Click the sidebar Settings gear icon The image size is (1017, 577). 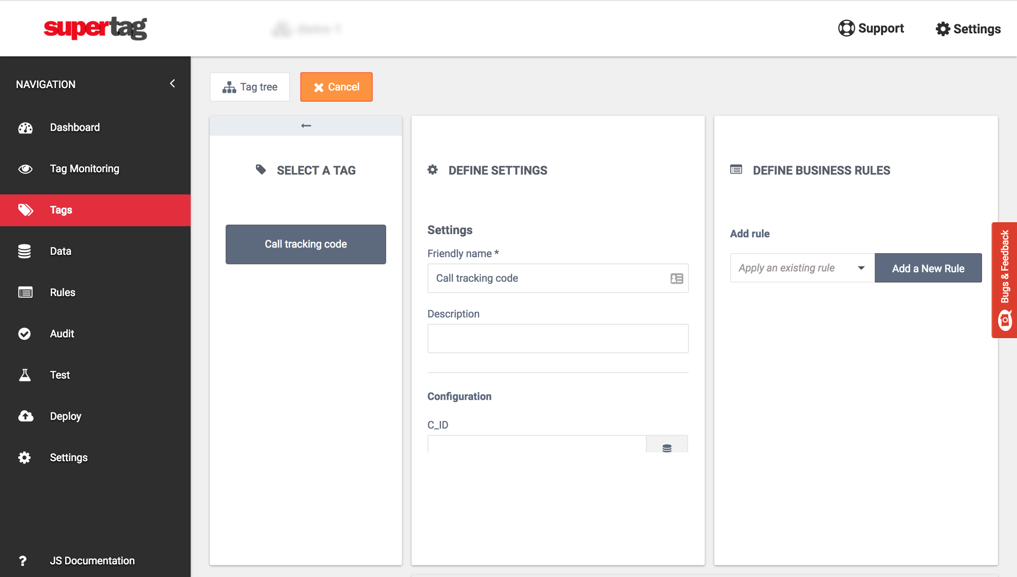(x=24, y=458)
